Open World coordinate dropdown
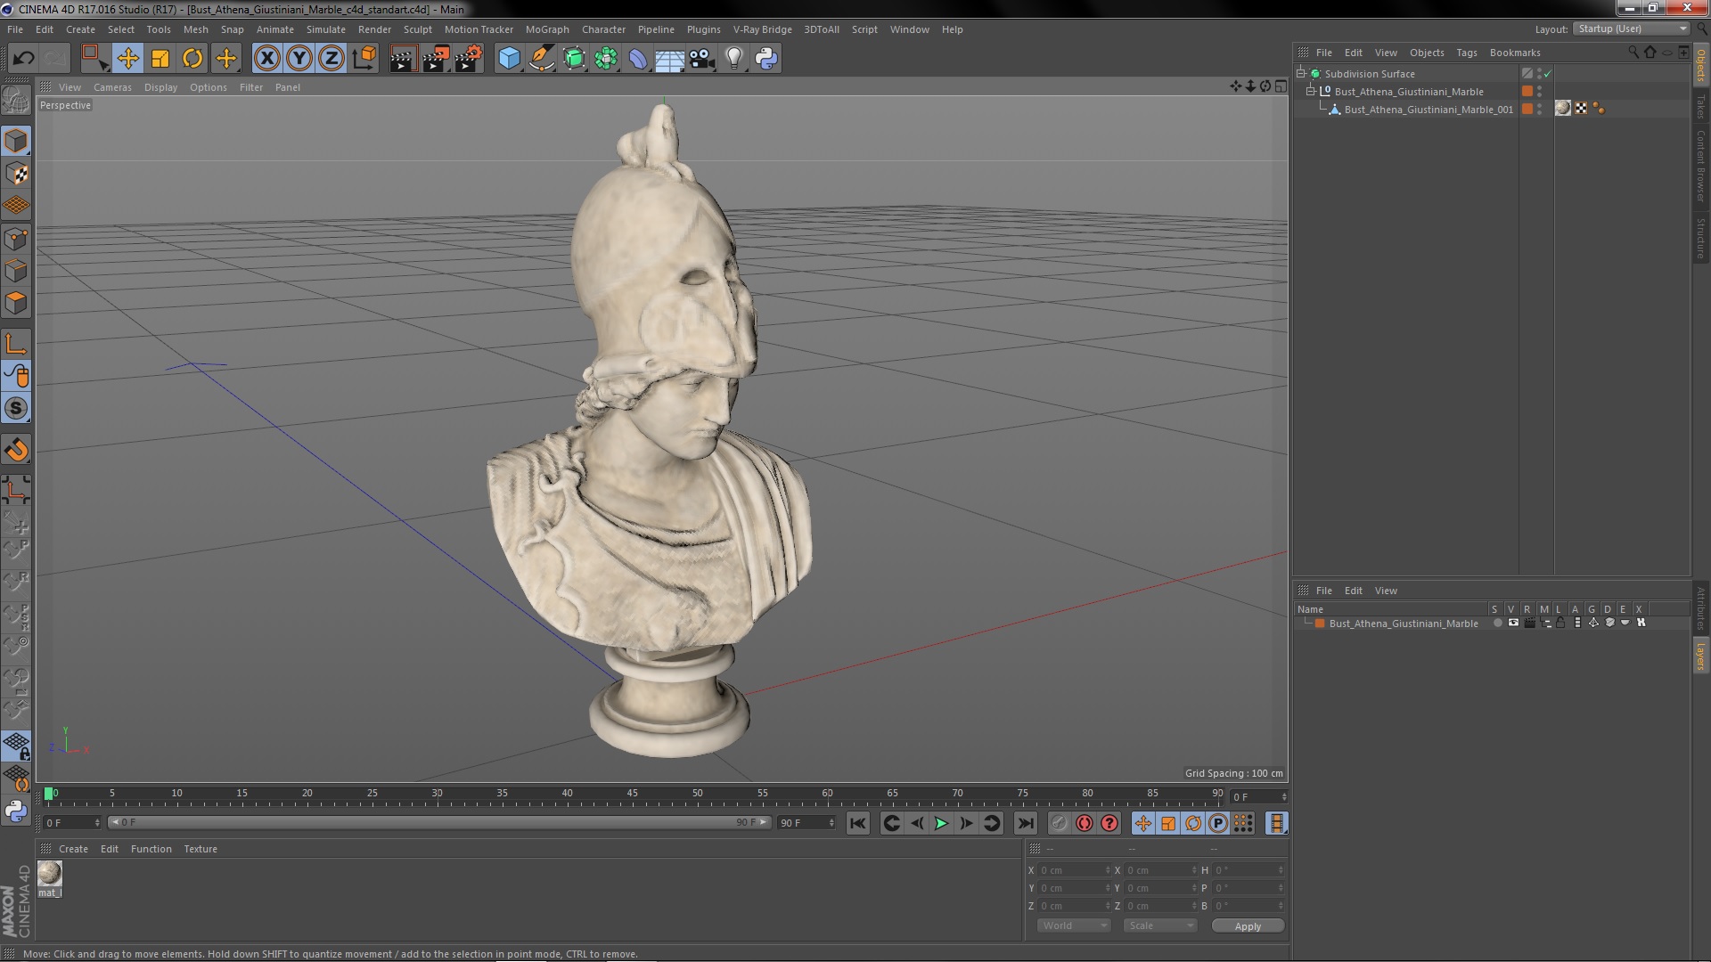Image resolution: width=1711 pixels, height=962 pixels. 1074,925
